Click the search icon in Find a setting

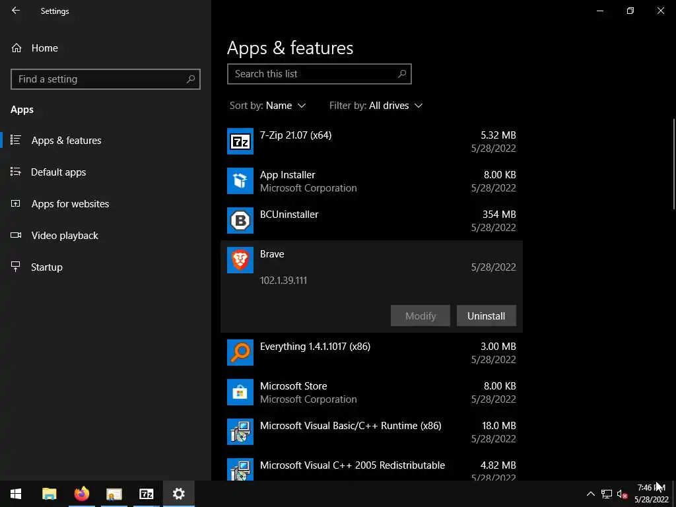click(x=191, y=79)
